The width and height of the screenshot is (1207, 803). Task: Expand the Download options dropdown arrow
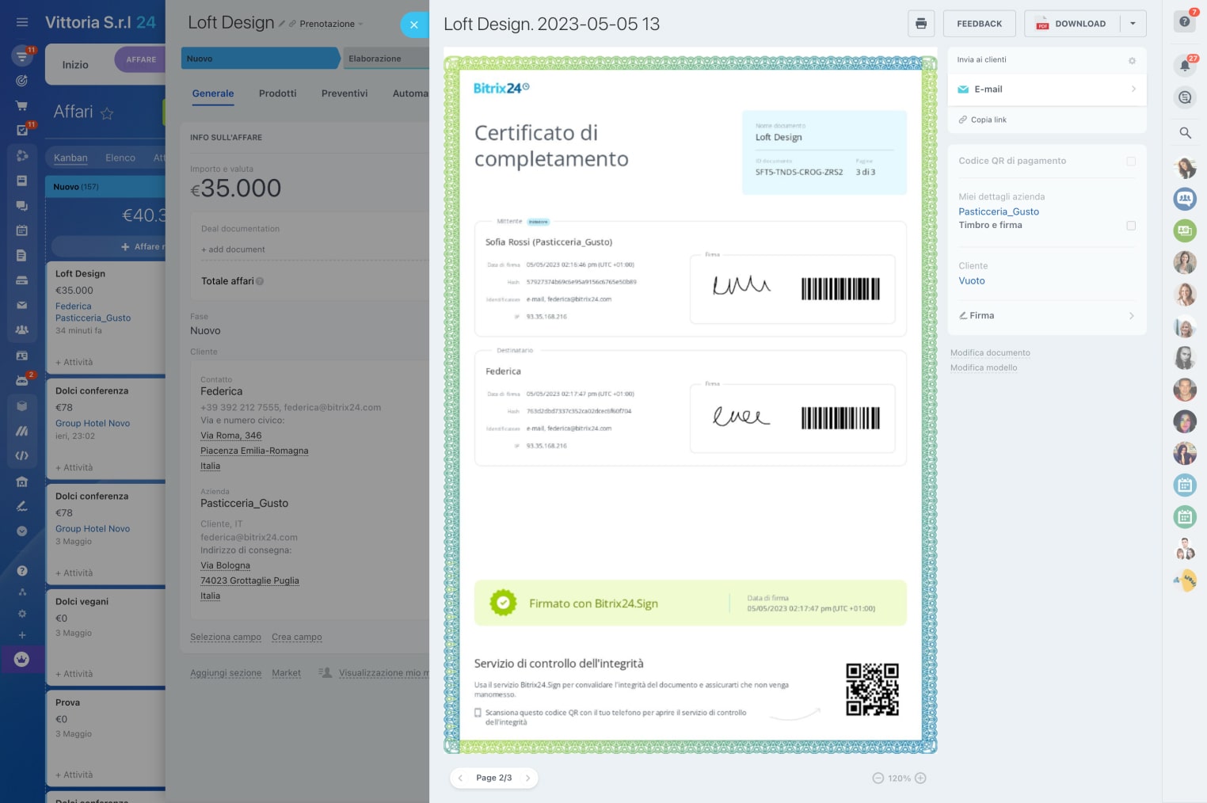1133,24
